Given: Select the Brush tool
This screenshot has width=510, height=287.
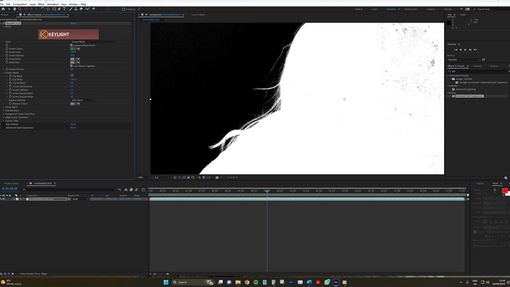Looking at the screenshot, I should pos(71,9).
